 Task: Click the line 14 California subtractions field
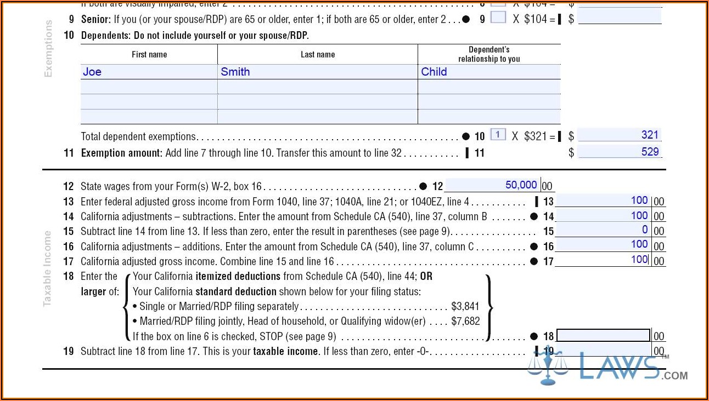[x=603, y=216]
